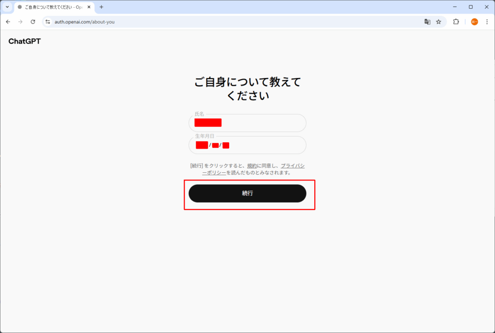Open Chrome's three-dot menu
The image size is (495, 333).
point(487,22)
